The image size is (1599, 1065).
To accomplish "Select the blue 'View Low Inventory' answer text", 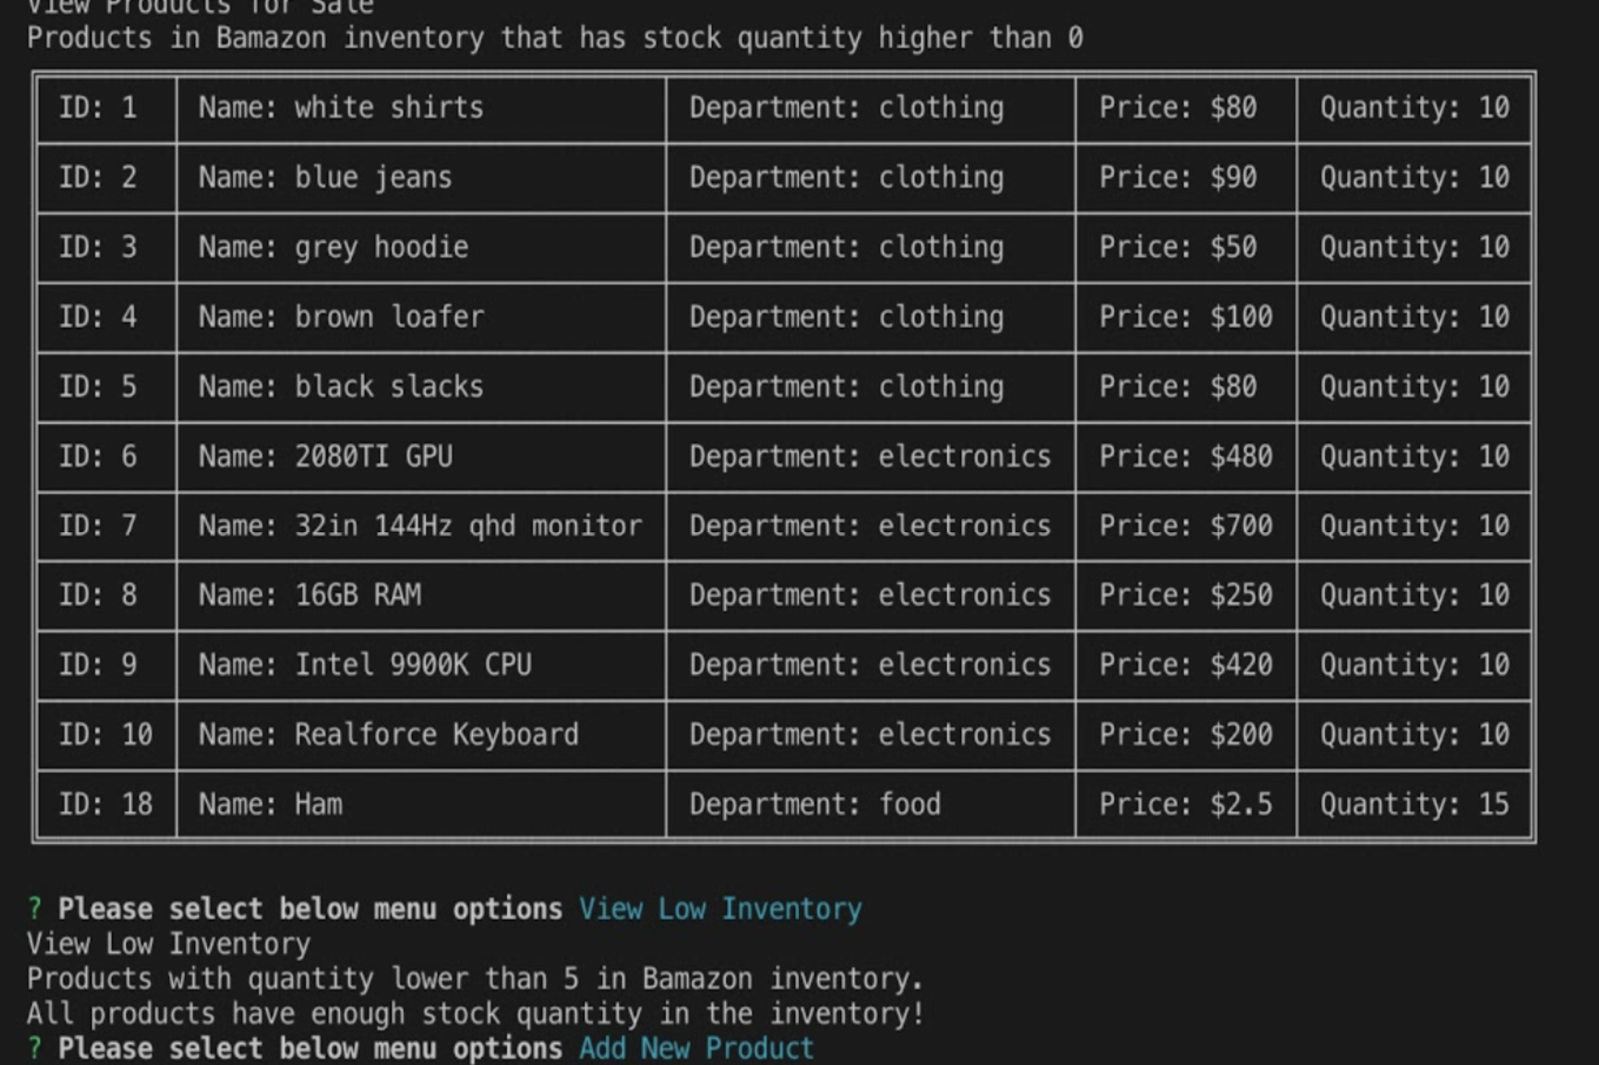I will [x=721, y=909].
